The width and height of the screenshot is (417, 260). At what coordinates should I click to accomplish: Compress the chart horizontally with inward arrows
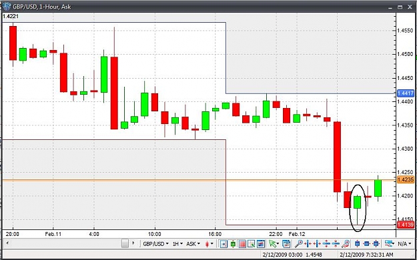[308, 243]
